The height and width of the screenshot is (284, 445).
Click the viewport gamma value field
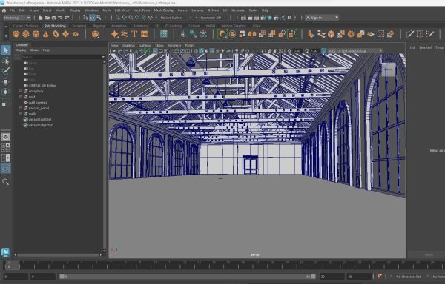coord(314,51)
